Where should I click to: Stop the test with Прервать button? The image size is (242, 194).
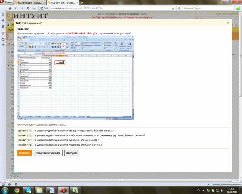click(72, 153)
